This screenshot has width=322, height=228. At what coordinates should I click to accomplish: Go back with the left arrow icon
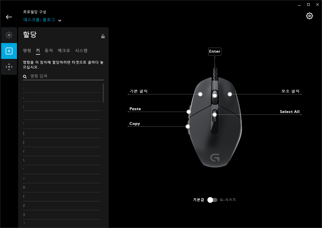pyautogui.click(x=9, y=17)
